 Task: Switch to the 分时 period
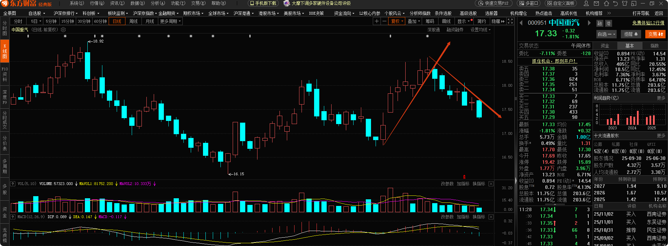[x=18, y=21]
